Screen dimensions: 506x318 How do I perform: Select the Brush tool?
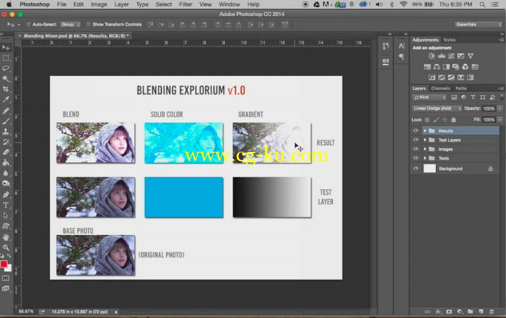click(x=6, y=121)
